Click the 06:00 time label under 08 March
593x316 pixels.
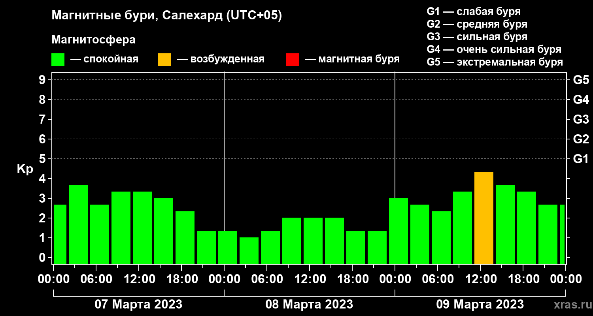(267, 279)
